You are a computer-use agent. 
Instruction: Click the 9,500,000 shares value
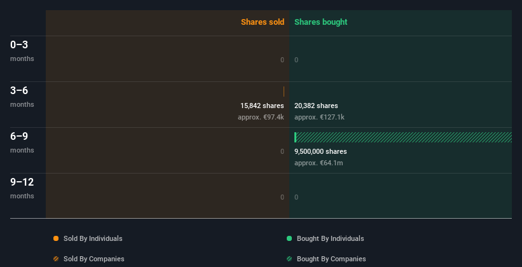tap(320, 151)
